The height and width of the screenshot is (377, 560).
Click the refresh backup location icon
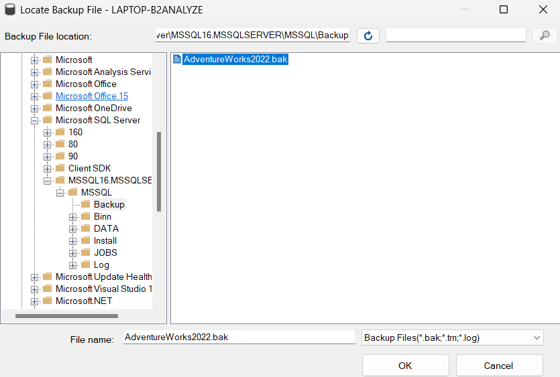[x=368, y=35]
